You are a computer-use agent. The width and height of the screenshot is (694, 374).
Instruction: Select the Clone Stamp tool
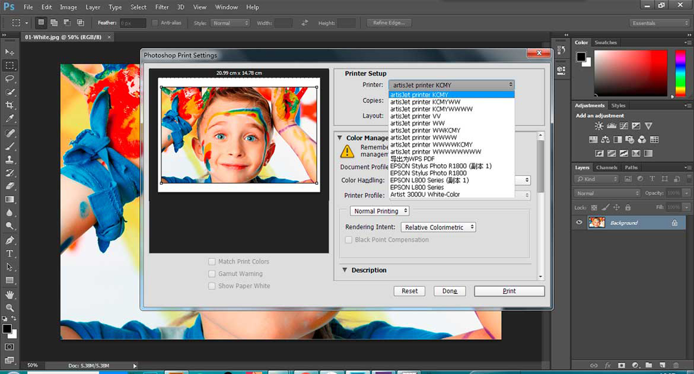[x=10, y=159]
